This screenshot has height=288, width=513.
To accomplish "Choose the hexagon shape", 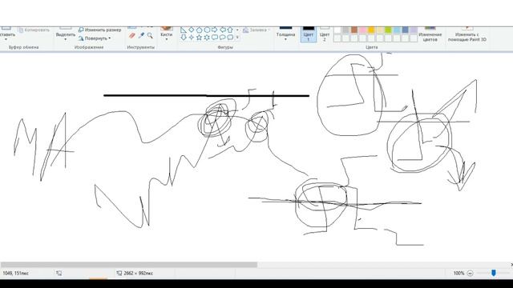I will tap(207, 30).
